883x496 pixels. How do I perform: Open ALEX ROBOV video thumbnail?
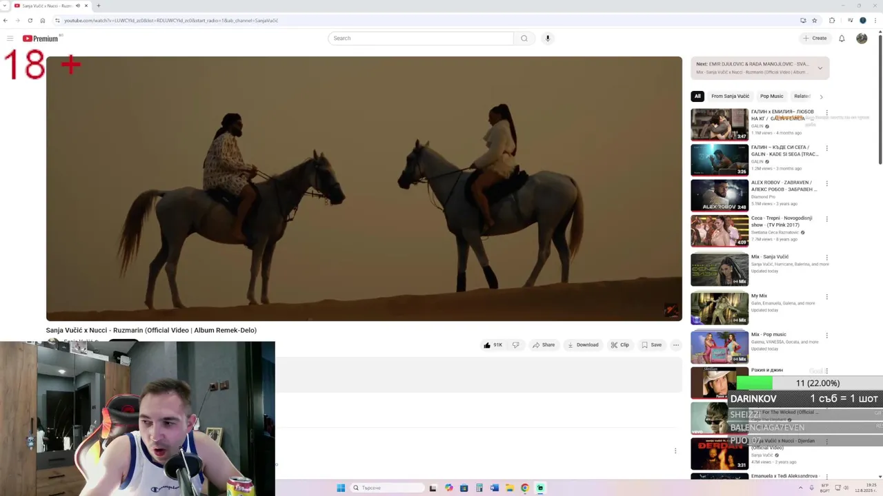(720, 195)
